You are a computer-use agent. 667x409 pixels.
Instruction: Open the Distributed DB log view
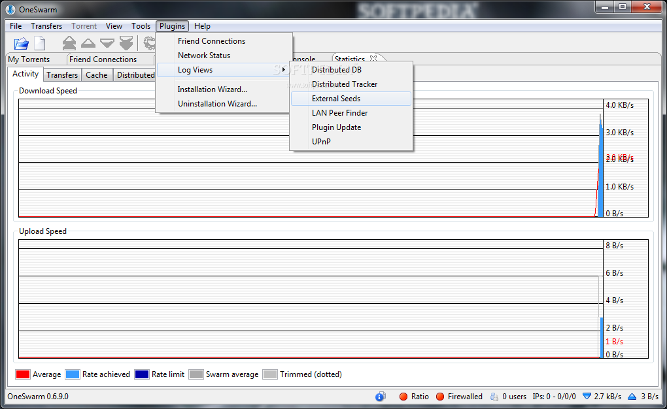(351, 70)
